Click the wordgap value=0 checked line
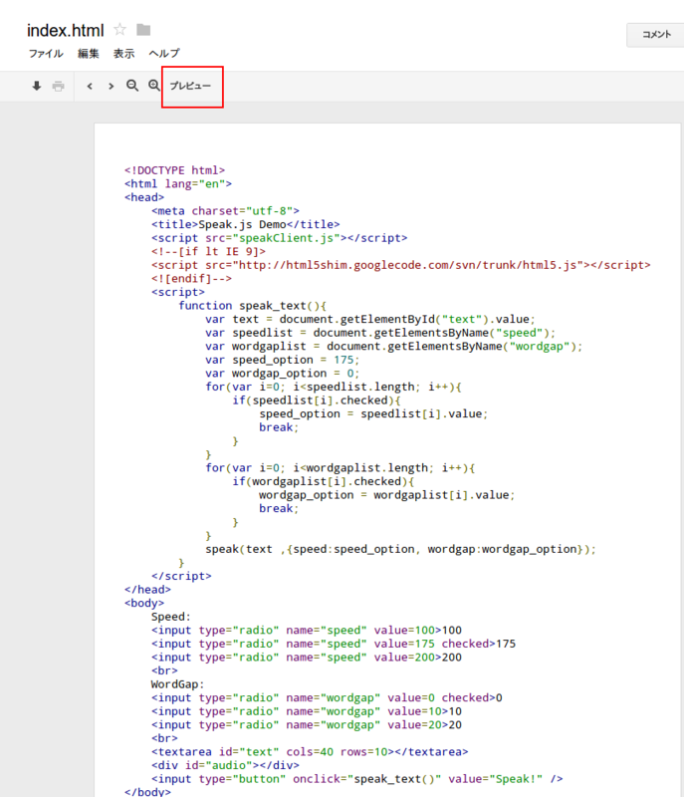This screenshot has width=684, height=797. 327,698
